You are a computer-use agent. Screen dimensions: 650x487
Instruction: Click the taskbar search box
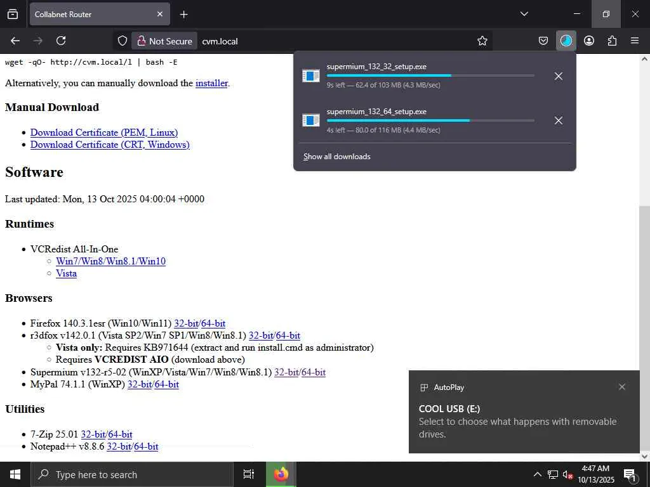pyautogui.click(x=132, y=474)
